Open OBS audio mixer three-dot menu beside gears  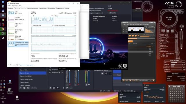[x=71, y=88]
